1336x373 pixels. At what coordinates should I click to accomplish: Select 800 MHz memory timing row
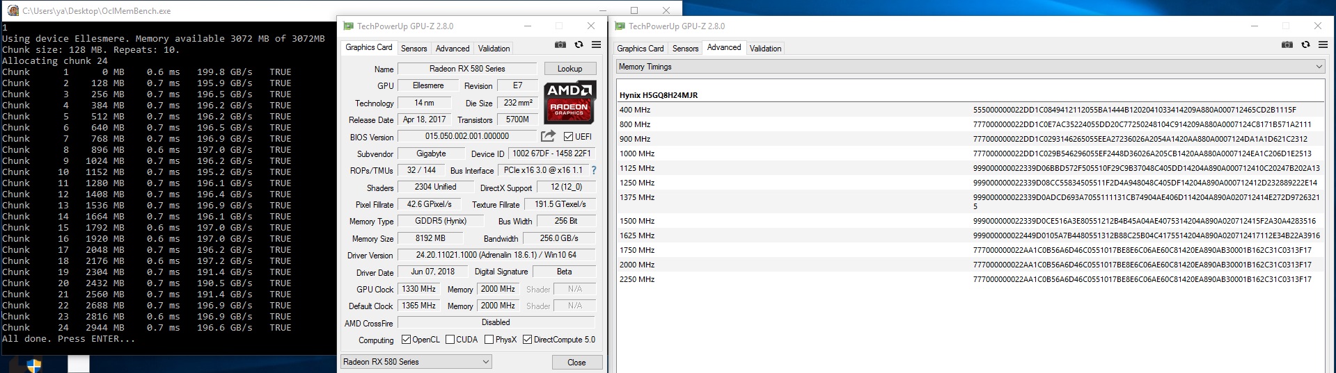[x=970, y=124]
